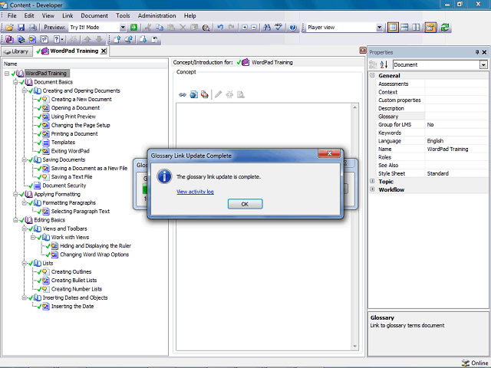Refresh with the green circular arrows icon

point(445,28)
